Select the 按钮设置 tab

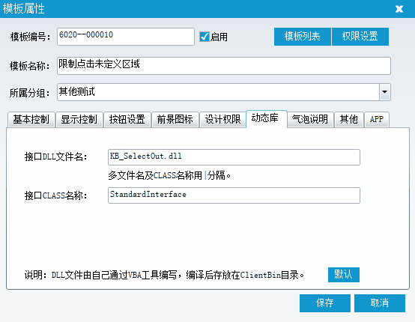click(x=127, y=120)
